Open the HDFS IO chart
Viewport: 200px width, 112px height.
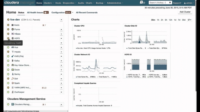tap(147, 65)
